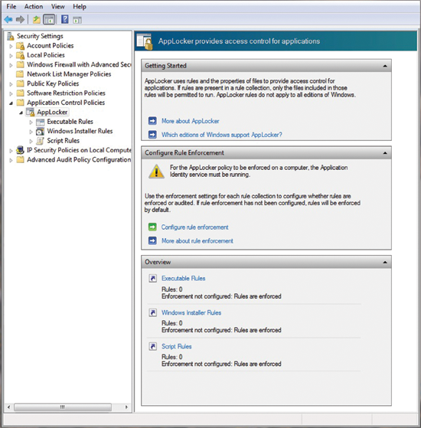Click the Windows Installer Rules tree icon
Screen dimensions: 421x428
pos(40,131)
